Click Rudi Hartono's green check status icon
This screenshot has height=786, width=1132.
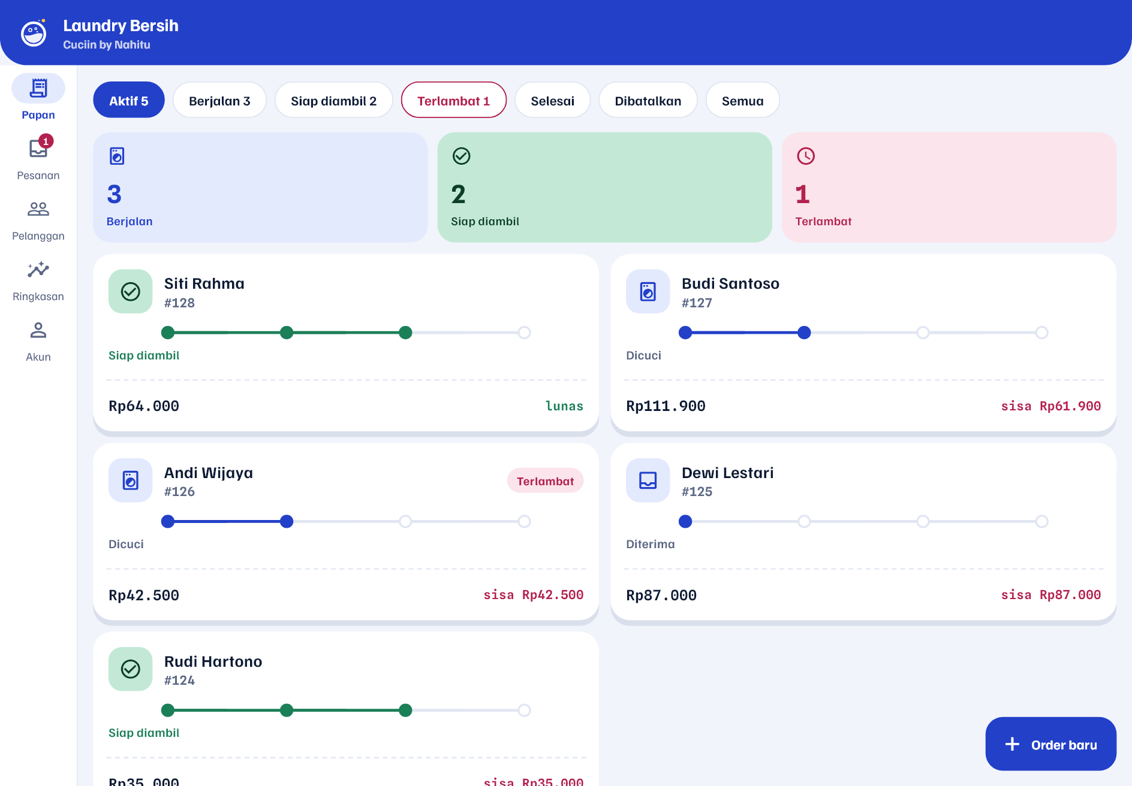pyautogui.click(x=131, y=669)
